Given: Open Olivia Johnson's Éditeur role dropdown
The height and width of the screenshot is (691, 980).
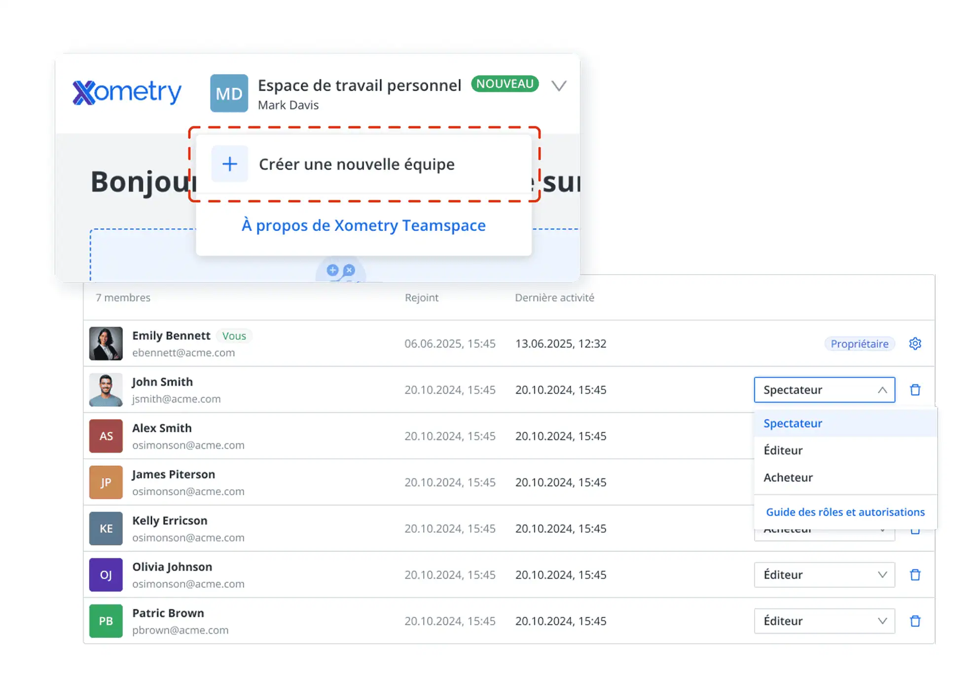Looking at the screenshot, I should (824, 575).
